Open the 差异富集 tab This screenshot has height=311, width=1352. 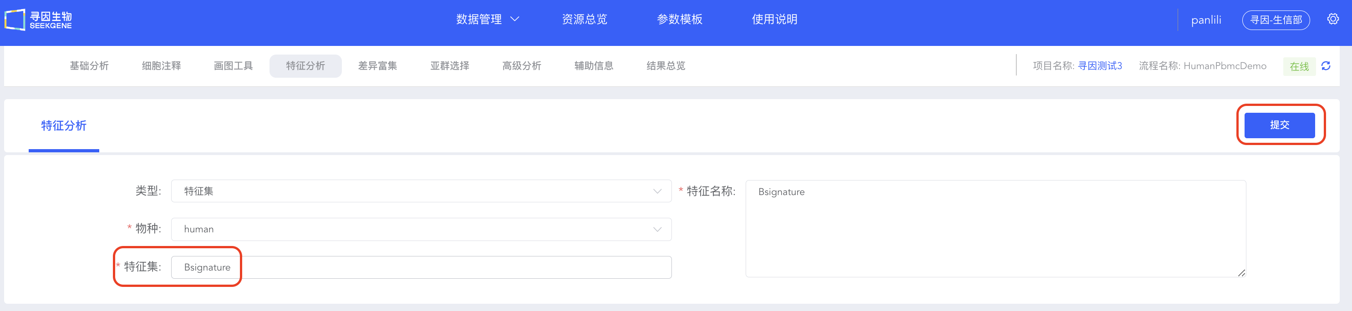tap(377, 66)
